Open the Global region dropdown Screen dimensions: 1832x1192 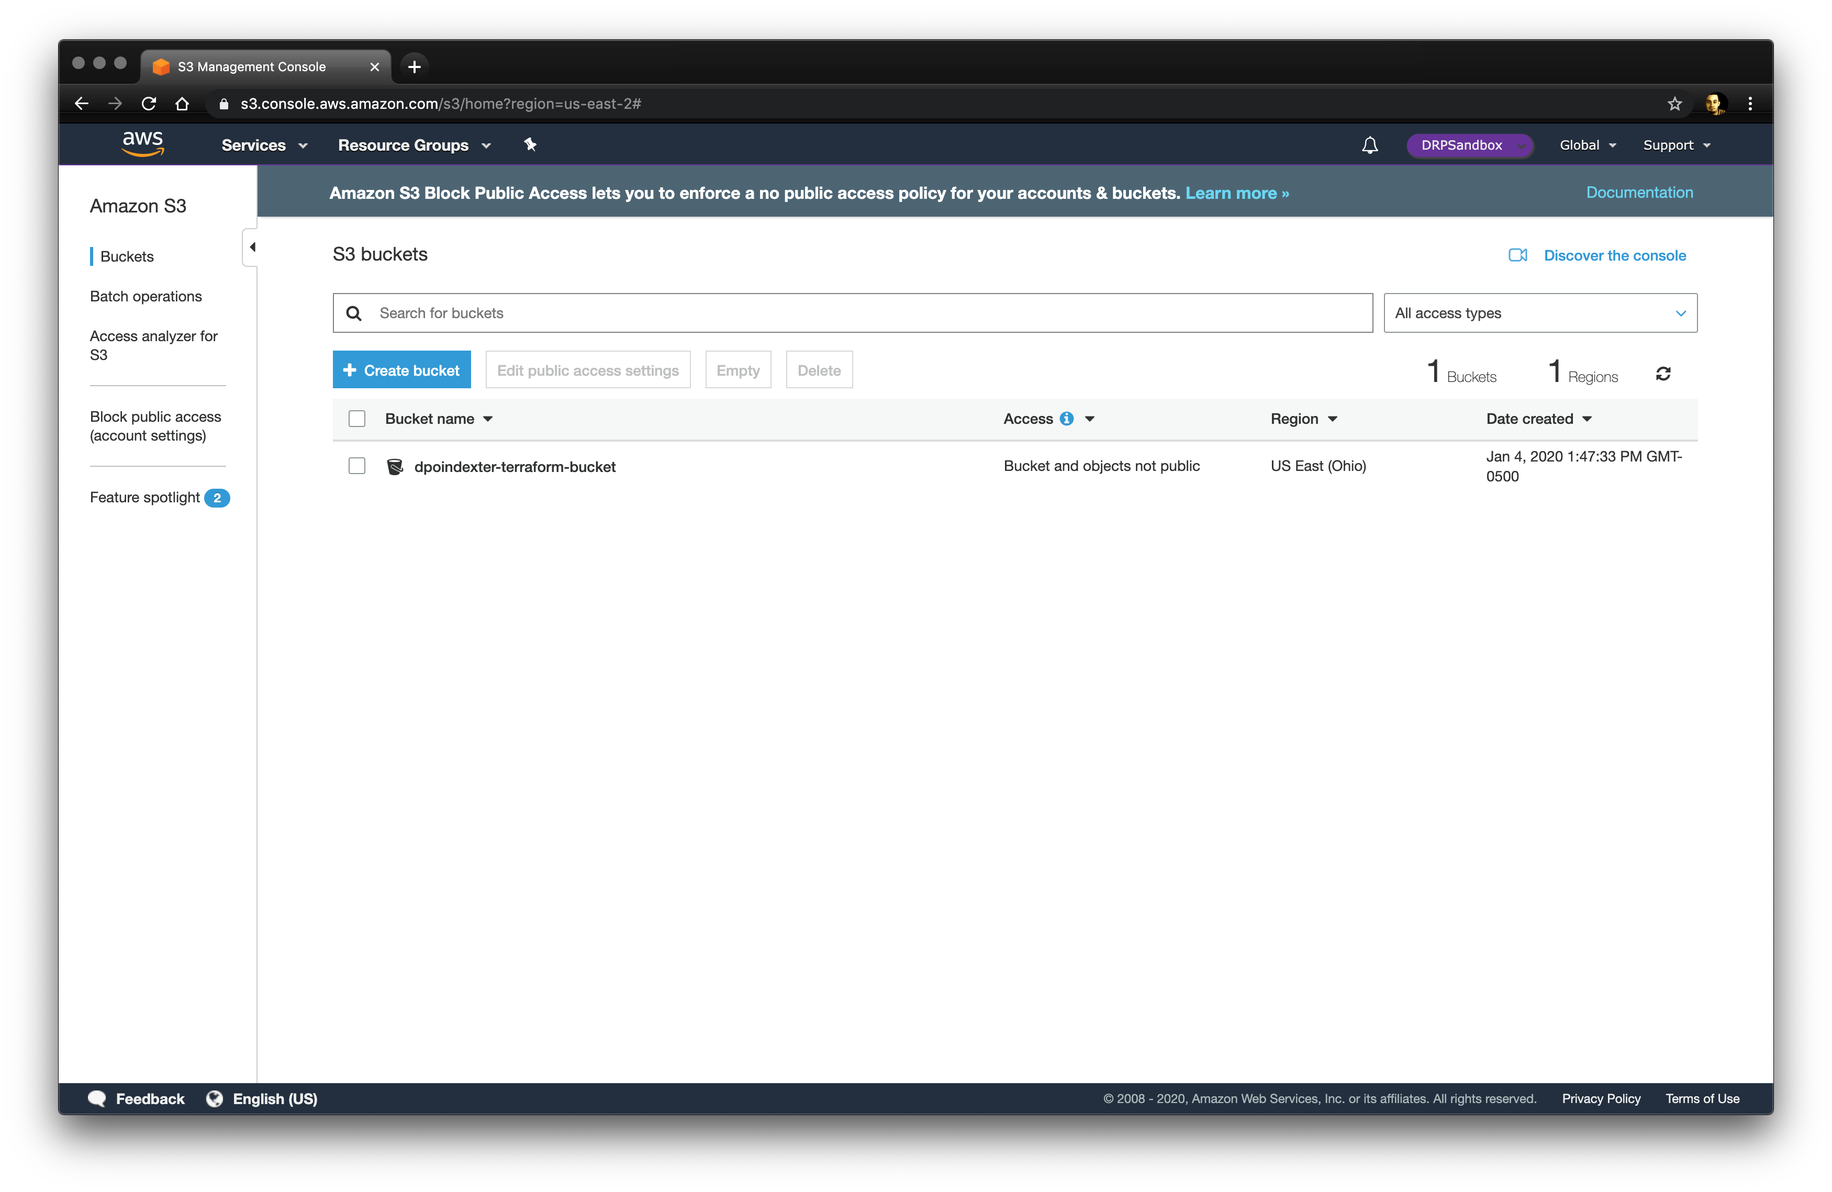click(x=1587, y=145)
